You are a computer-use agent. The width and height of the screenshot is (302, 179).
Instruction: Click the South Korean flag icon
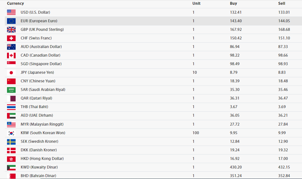11,133
